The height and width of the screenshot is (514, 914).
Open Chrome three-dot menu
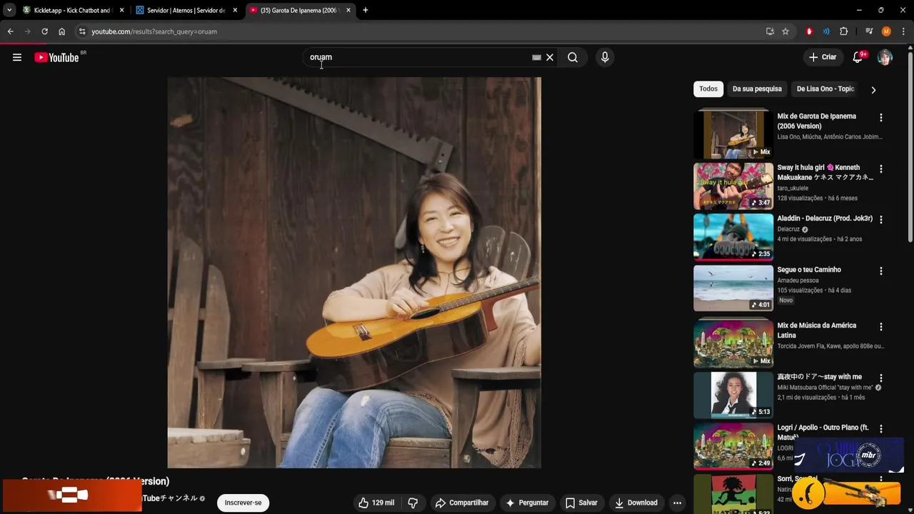tap(903, 31)
